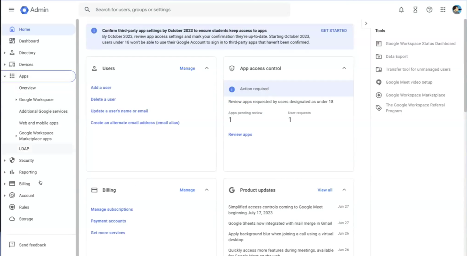Expand the Google Workspace tree item
The image size is (467, 256).
[16, 100]
